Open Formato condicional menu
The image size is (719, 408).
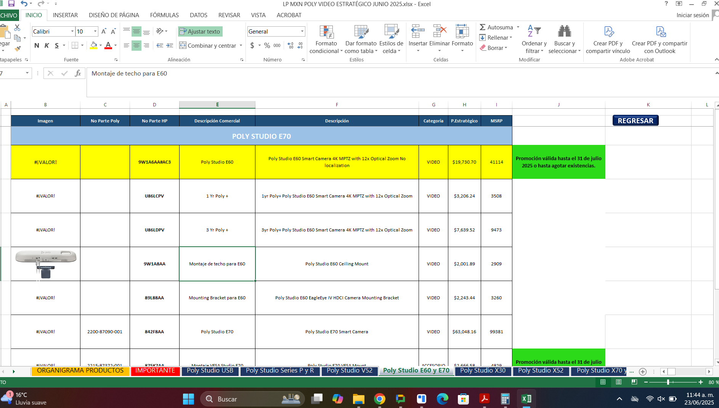click(x=326, y=39)
